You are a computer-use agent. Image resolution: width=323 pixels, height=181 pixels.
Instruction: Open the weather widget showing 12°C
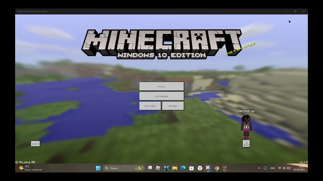coord(31,168)
